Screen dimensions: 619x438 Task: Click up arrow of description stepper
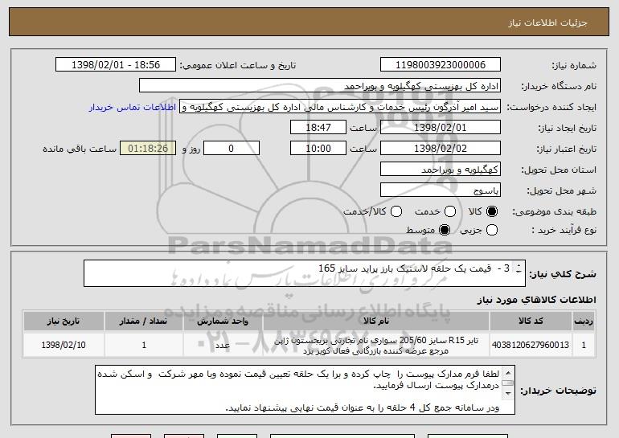click(519, 264)
